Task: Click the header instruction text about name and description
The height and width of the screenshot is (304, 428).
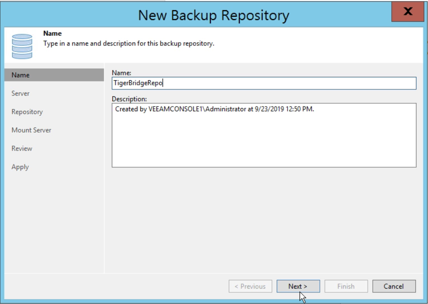Action: coord(129,44)
